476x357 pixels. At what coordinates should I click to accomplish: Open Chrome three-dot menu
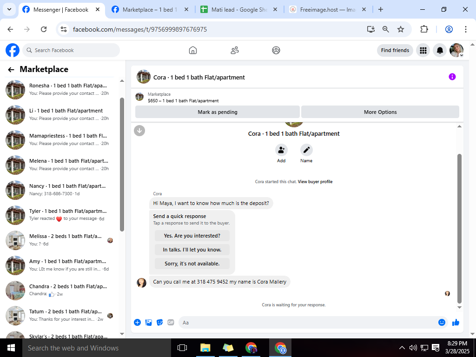coord(465,29)
